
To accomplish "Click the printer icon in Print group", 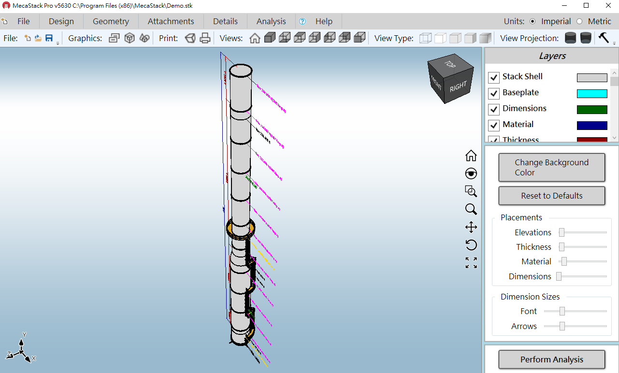I will [x=205, y=38].
